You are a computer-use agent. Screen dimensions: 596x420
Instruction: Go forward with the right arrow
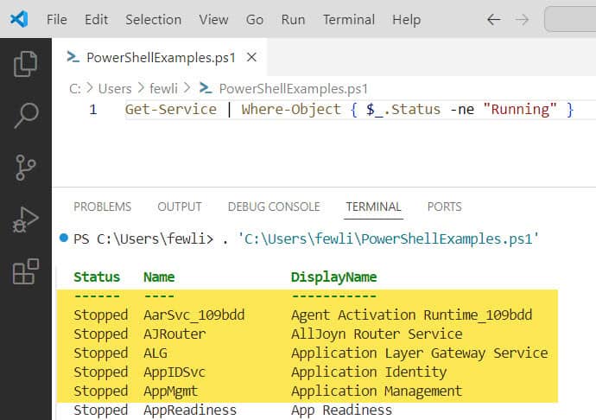[x=522, y=19]
